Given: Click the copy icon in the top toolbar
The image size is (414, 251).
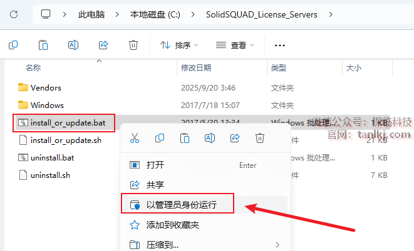Looking at the screenshot, I should (13, 45).
